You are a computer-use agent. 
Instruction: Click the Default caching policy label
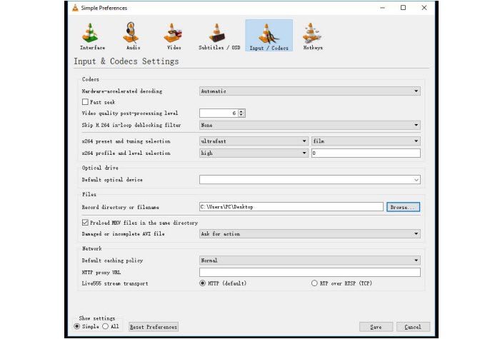(112, 260)
